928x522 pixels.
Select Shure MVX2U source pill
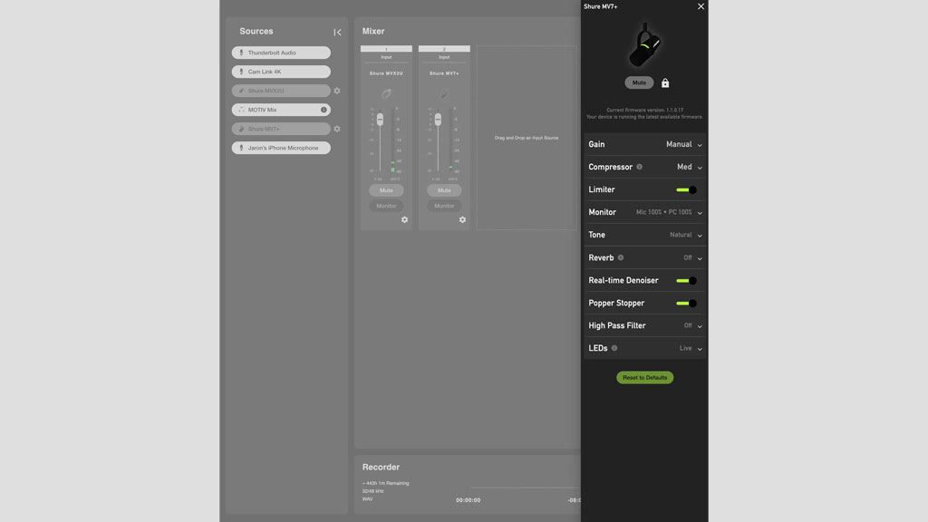coord(281,91)
